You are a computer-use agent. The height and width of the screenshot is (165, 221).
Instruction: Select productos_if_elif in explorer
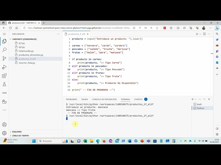27,59
